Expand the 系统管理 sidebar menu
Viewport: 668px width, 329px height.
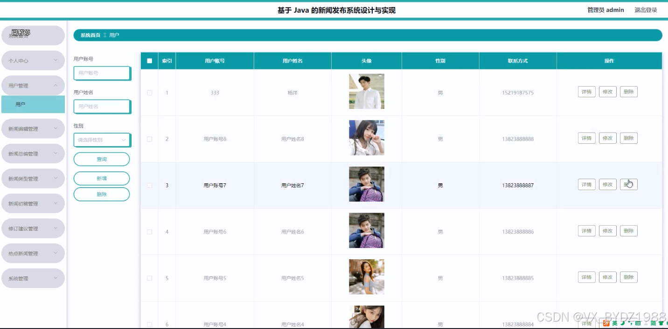[x=33, y=278]
